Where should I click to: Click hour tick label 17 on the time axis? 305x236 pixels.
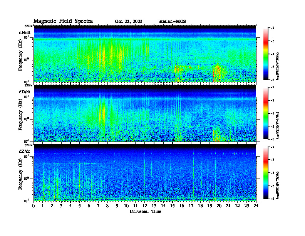click(x=191, y=206)
